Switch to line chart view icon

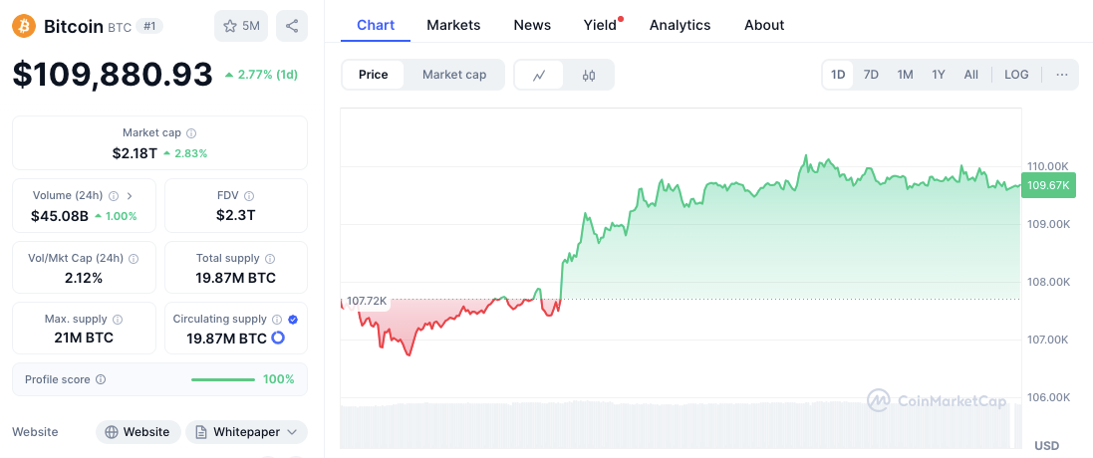coord(539,75)
